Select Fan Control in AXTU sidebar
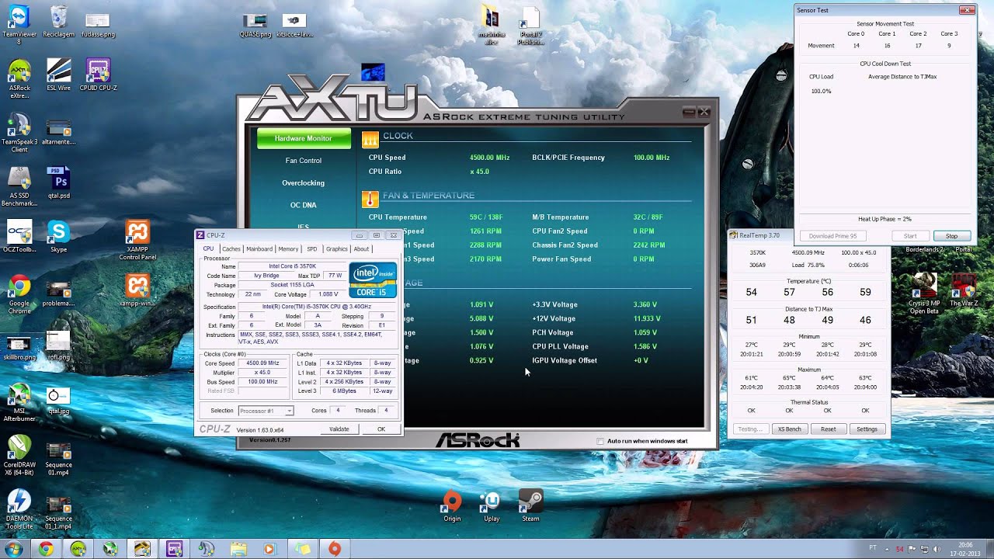The height and width of the screenshot is (559, 994). tap(303, 161)
